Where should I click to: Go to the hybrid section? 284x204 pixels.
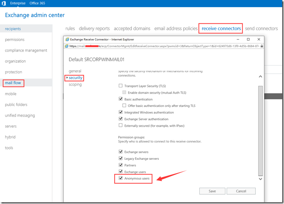click(x=10, y=137)
